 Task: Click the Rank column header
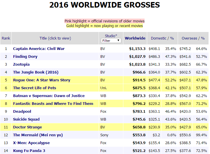coord(6,38)
